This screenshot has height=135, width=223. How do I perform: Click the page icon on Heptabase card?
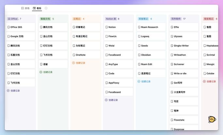click(204, 46)
